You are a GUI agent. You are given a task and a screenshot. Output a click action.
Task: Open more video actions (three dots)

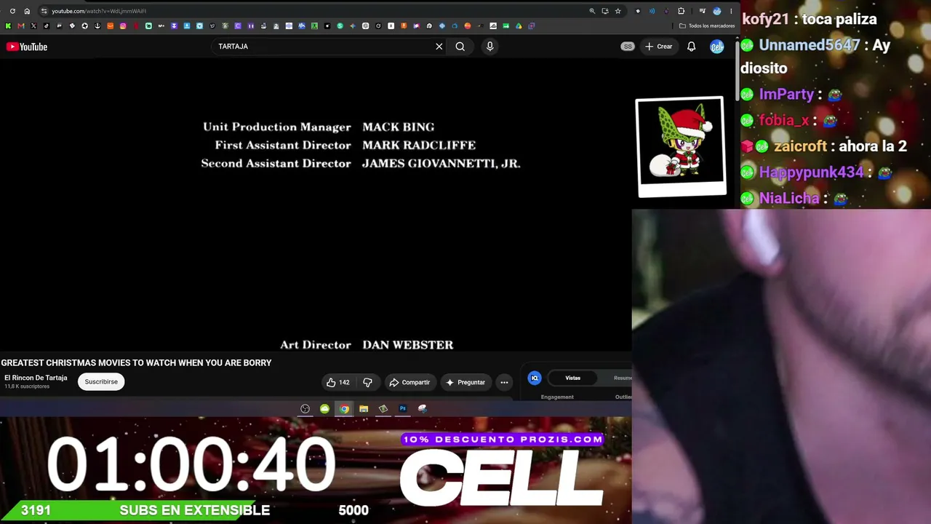click(504, 382)
